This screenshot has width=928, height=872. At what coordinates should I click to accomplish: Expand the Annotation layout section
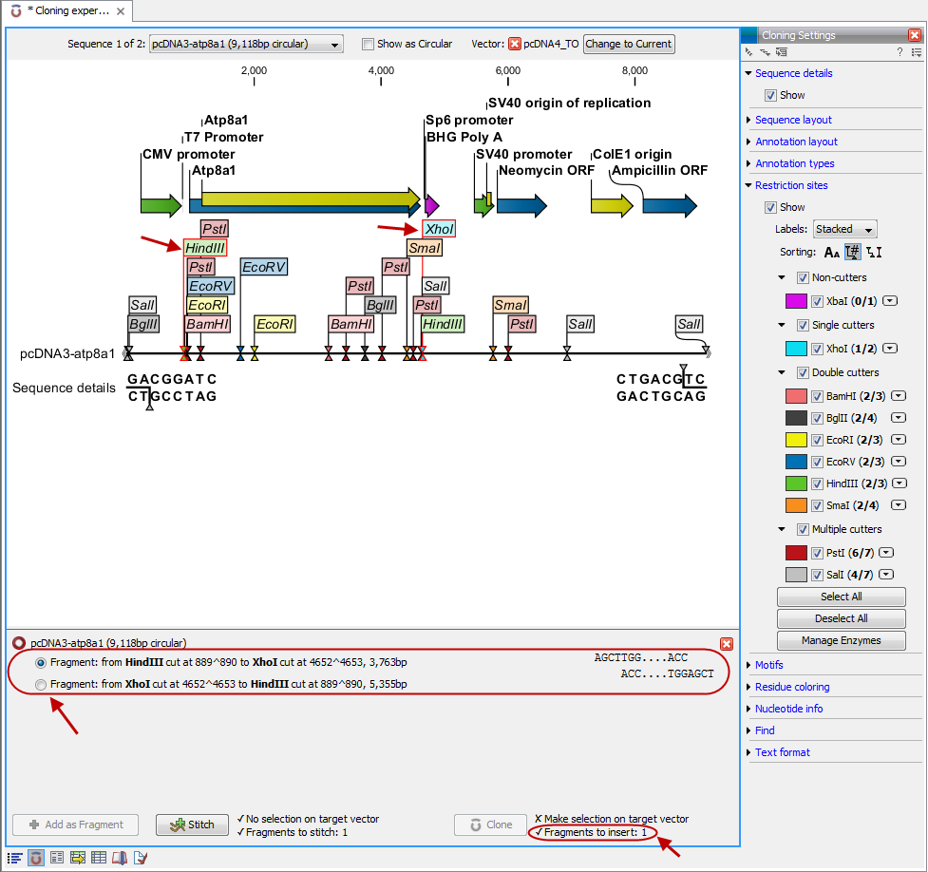[x=796, y=142]
